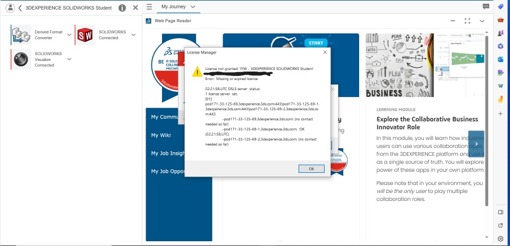Launch SOLIDWORKS Connected red SW icon
The height and width of the screenshot is (246, 510).
85,34
